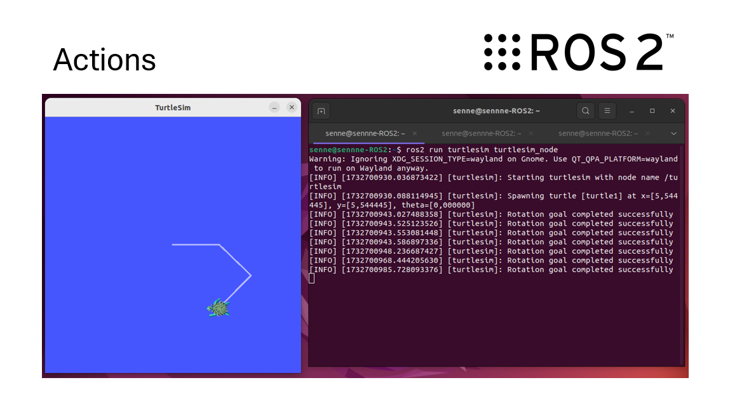
Task: Close the second terminal tab
Action: [531, 133]
